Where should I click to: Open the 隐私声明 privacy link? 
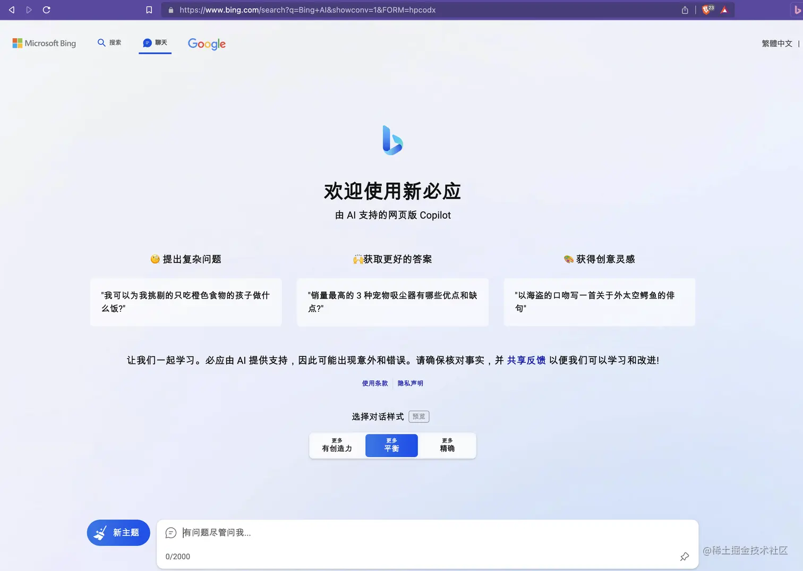click(x=411, y=383)
